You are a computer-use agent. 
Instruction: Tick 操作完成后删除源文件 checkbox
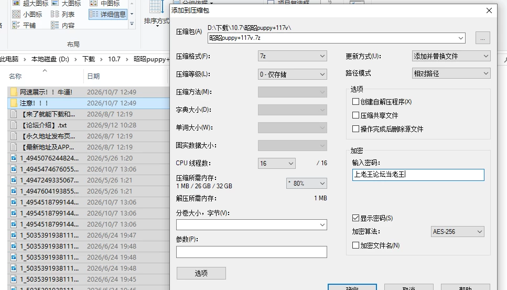pos(355,128)
